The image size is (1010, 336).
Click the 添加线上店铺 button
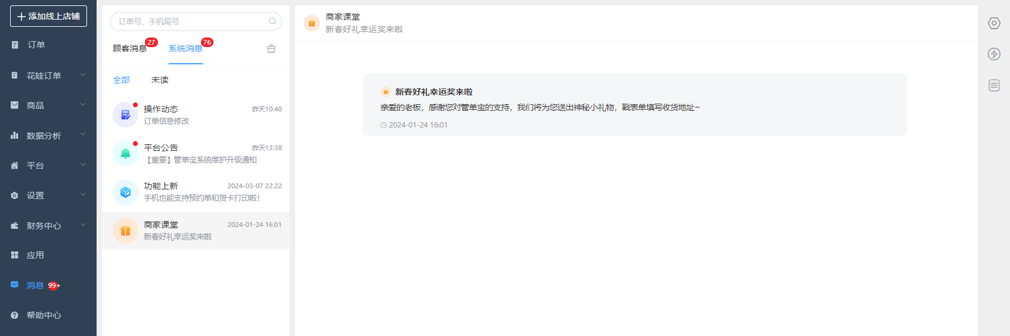pos(48,16)
